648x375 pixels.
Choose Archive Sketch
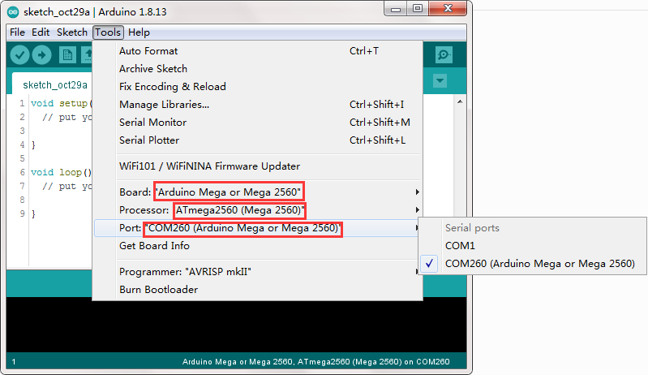point(257,69)
